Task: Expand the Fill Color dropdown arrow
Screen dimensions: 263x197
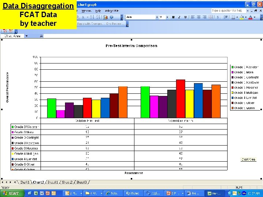Action: pos(246,17)
